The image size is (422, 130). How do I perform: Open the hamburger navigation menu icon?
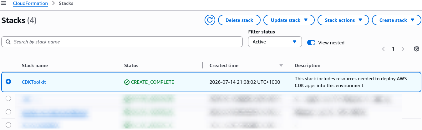click(x=4, y=3)
